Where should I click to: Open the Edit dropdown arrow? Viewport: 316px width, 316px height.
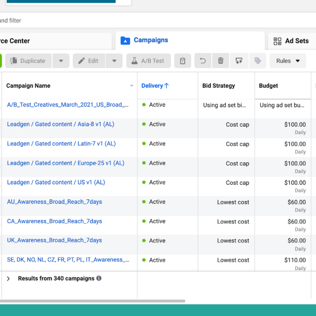[x=114, y=61]
